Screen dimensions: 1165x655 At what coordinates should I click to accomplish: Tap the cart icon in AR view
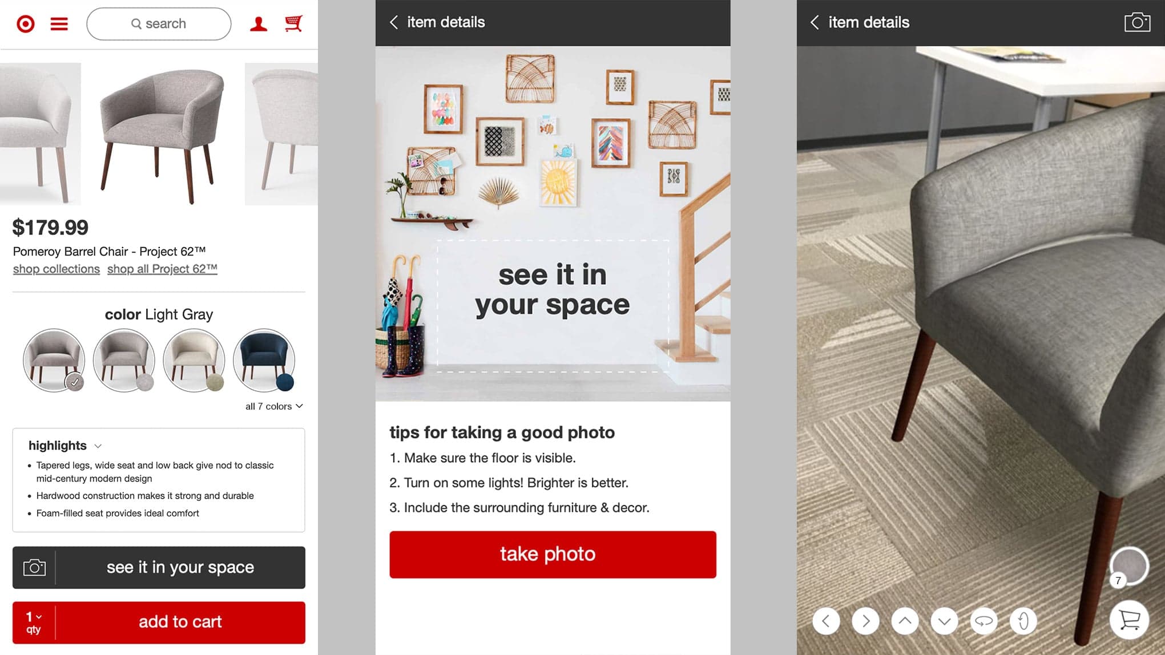pyautogui.click(x=1129, y=620)
